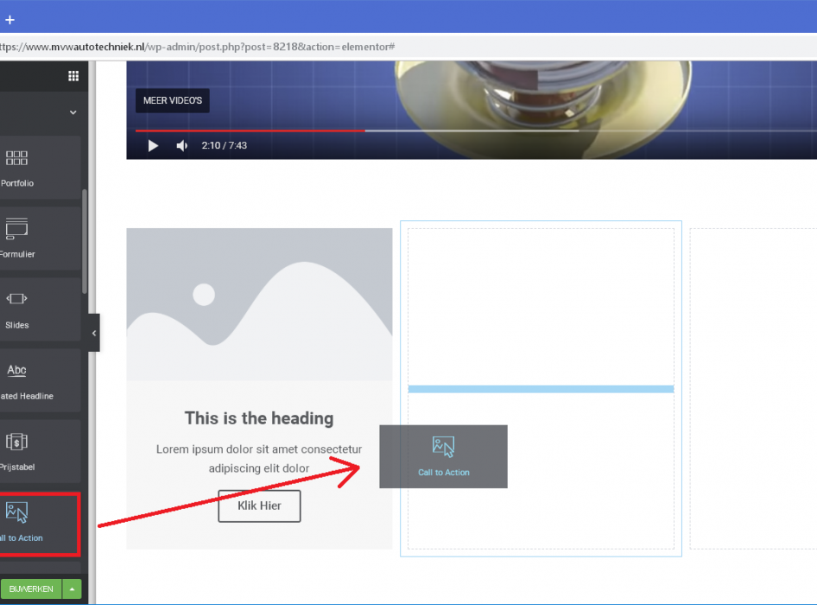Screen dimensions: 817x605
Task: Click the Lorem ipsum description text
Action: click(x=259, y=459)
